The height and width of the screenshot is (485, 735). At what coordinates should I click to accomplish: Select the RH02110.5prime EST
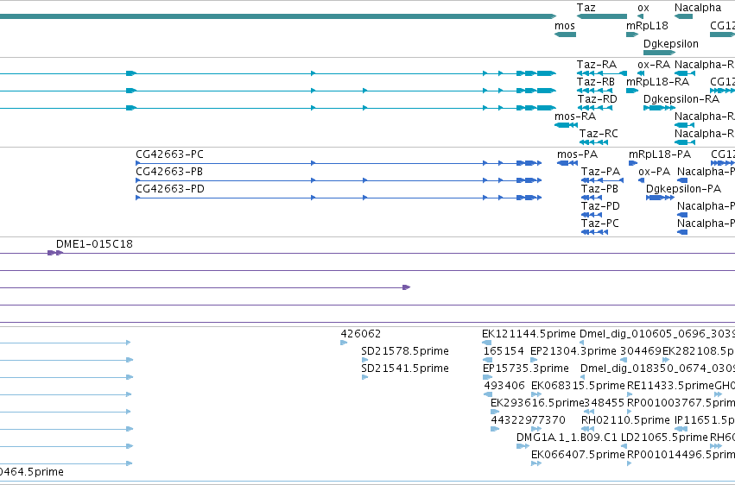tap(587, 429)
